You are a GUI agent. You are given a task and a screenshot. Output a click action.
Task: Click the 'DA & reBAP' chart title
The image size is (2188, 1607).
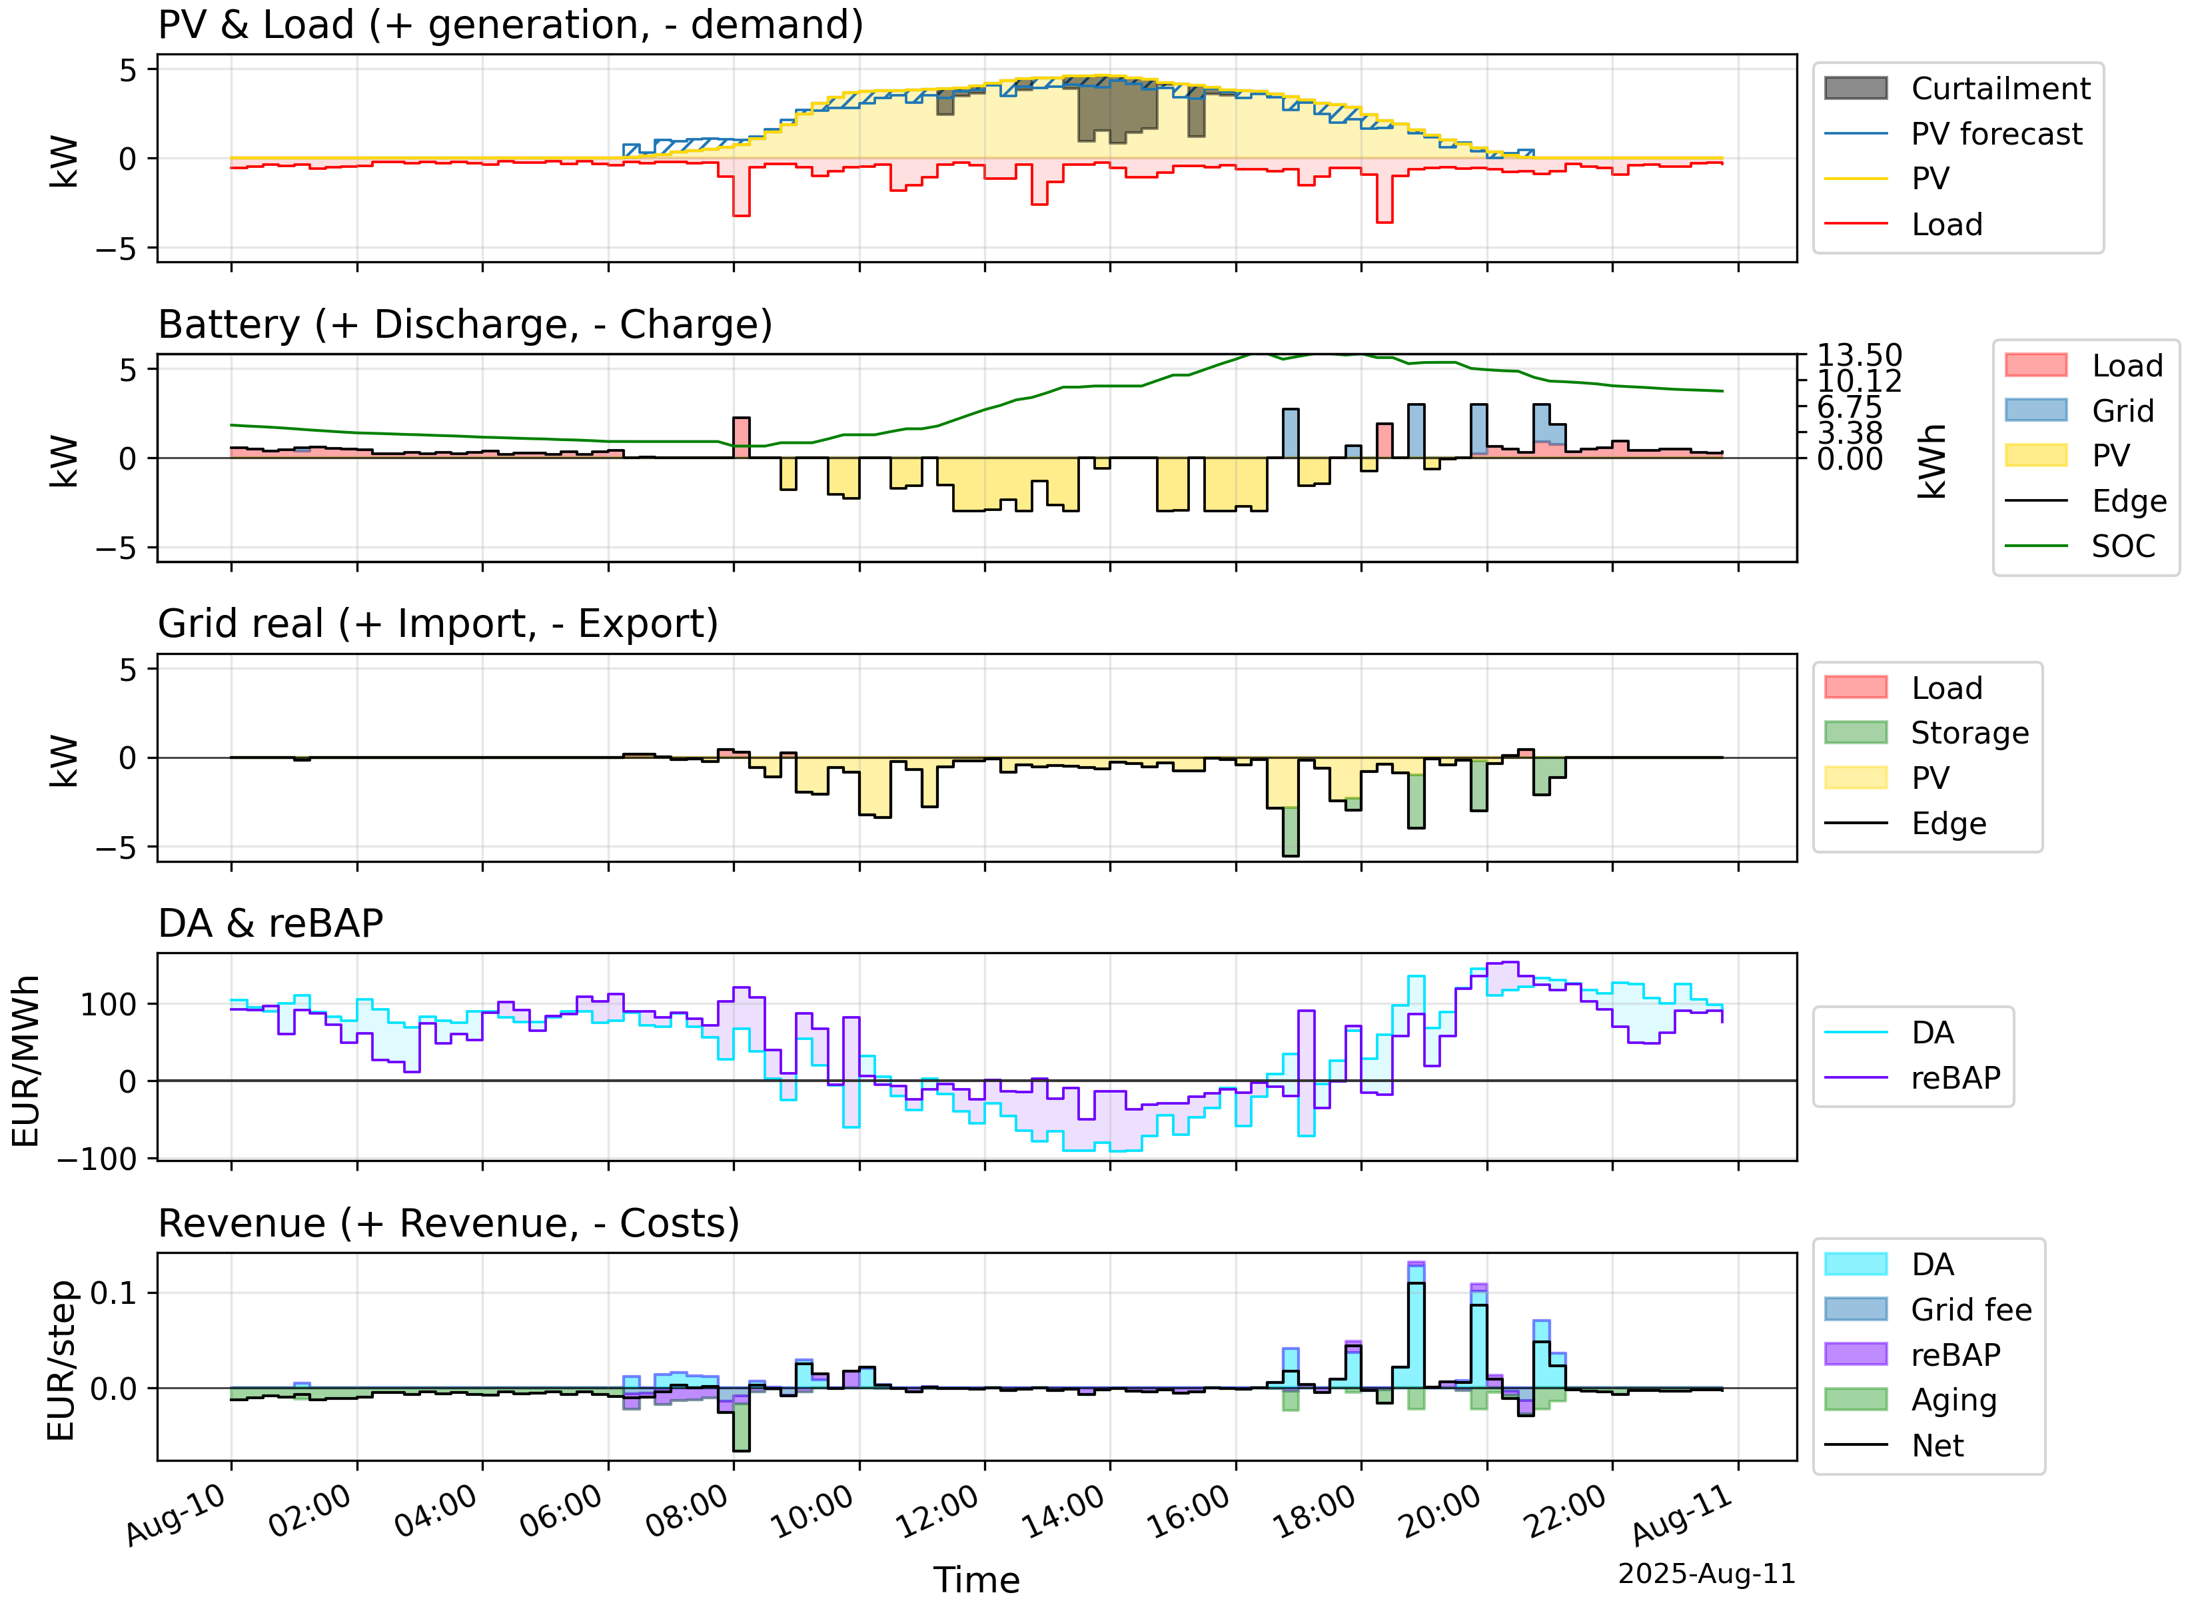point(271,923)
